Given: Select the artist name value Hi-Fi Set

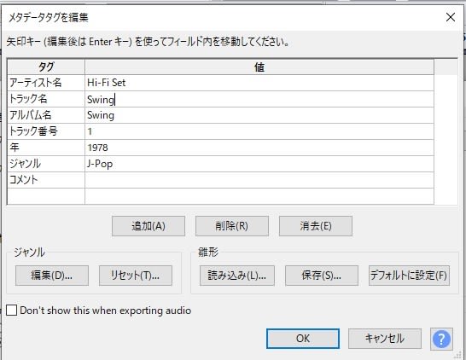Looking at the screenshot, I should (259, 83).
